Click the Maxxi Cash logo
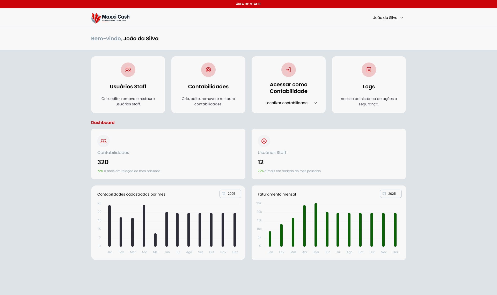The image size is (497, 295). pos(111,18)
